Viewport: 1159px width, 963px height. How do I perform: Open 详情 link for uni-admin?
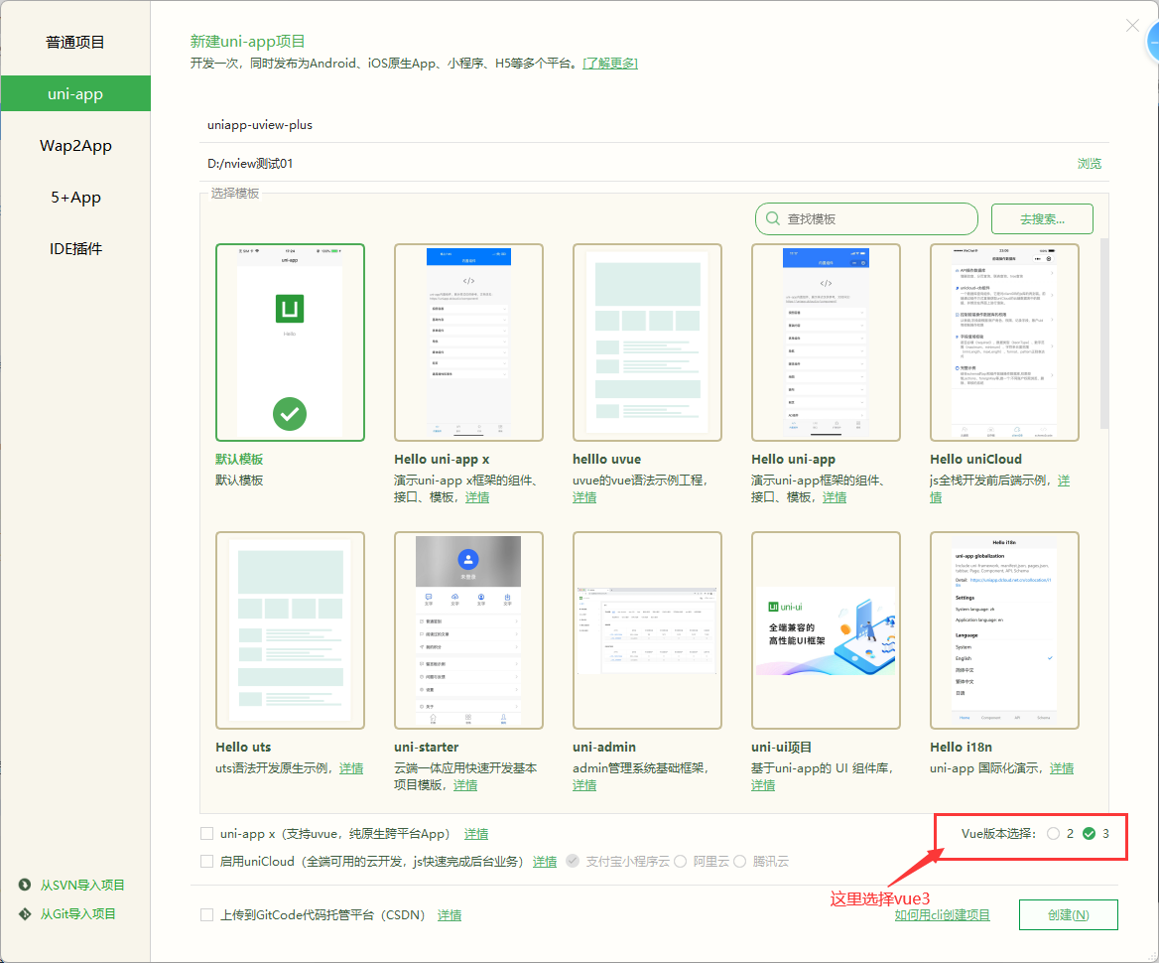(583, 784)
